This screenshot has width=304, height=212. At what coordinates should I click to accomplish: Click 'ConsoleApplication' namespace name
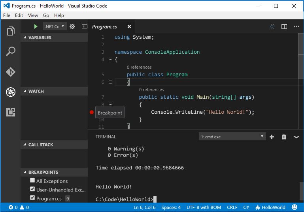pyautogui.click(x=172, y=52)
